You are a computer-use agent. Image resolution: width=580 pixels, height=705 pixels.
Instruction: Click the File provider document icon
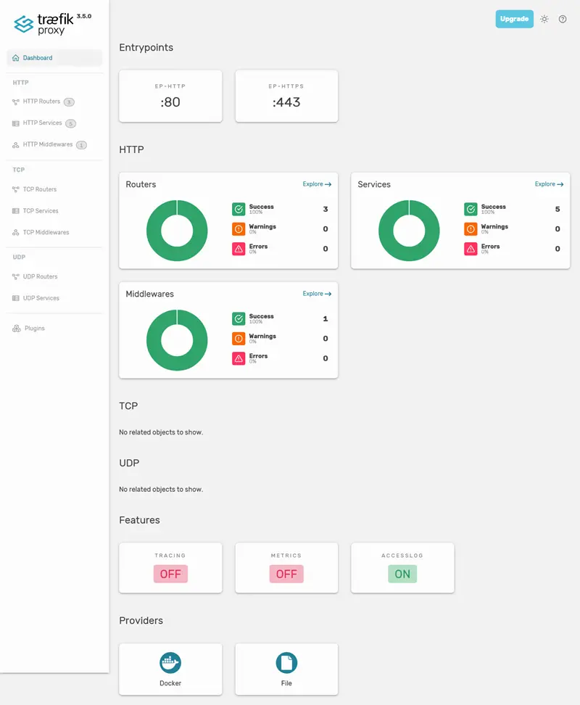(x=286, y=662)
